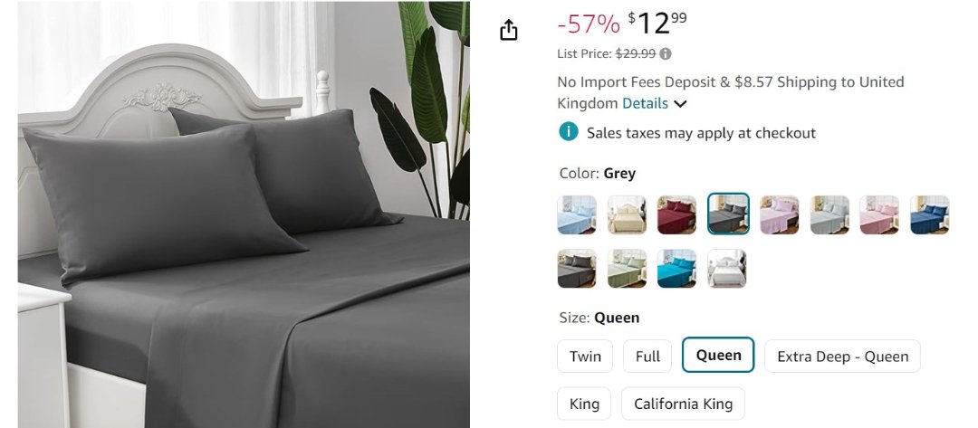Select the Twin size option
This screenshot has height=428, width=978.
click(x=585, y=356)
